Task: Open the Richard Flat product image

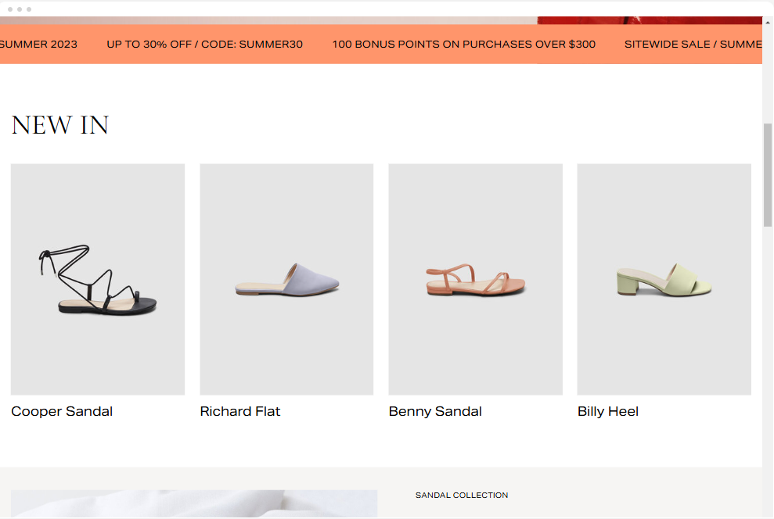Action: coord(286,279)
